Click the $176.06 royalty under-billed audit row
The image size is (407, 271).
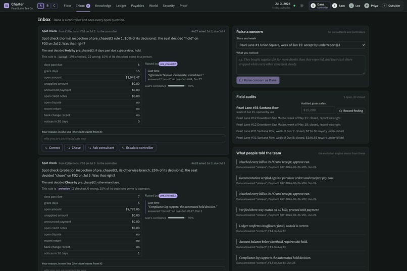pyautogui.click(x=290, y=131)
